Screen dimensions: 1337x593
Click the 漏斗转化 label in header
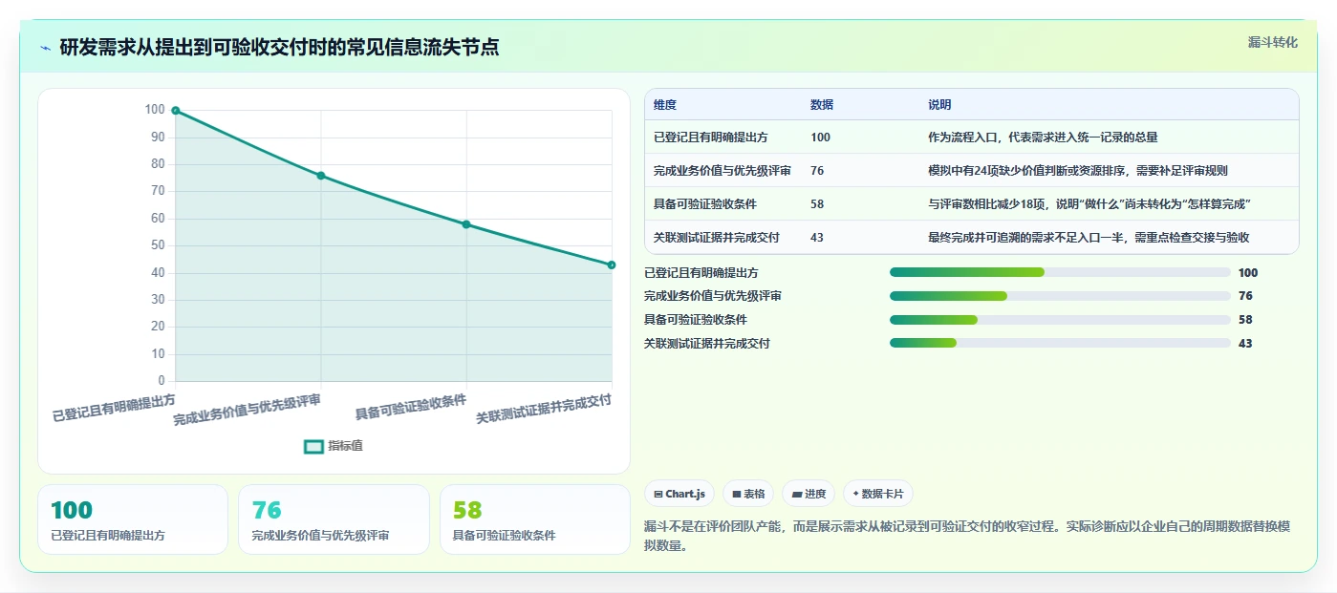(x=1272, y=42)
